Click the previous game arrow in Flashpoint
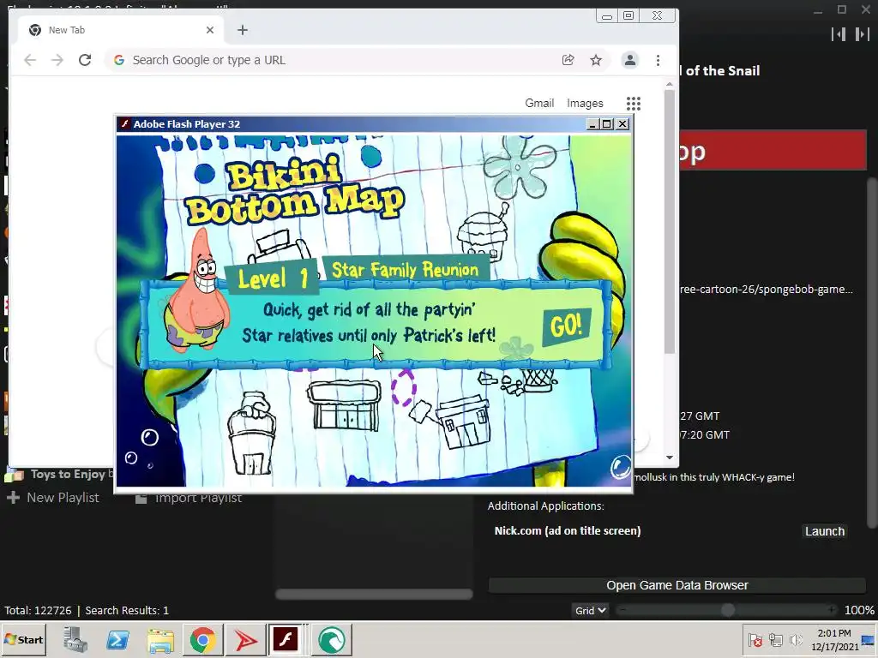 pyautogui.click(x=839, y=34)
